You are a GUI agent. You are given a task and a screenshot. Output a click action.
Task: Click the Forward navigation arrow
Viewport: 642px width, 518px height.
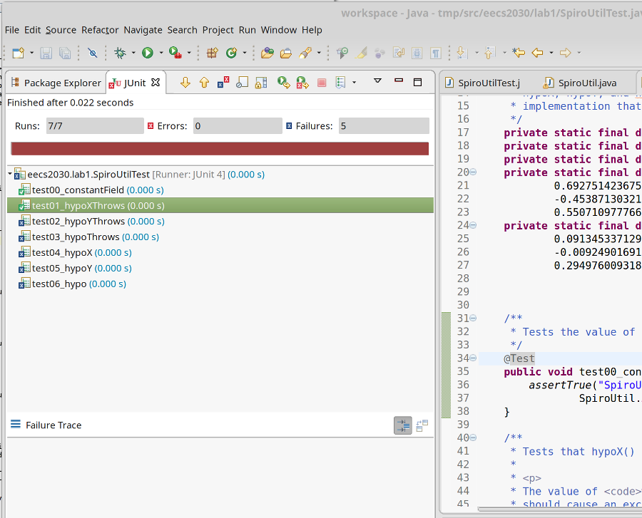click(565, 53)
